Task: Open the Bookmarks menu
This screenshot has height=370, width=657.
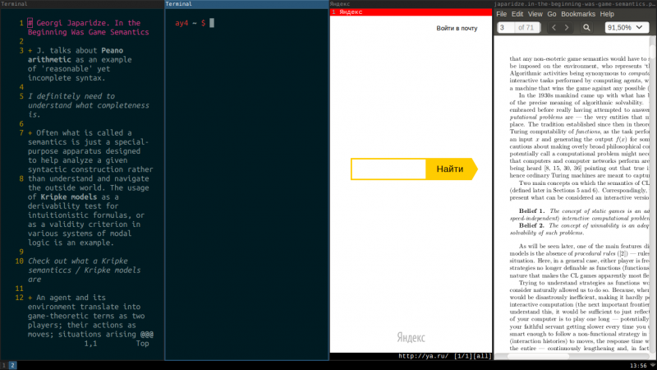Action: (x=578, y=14)
